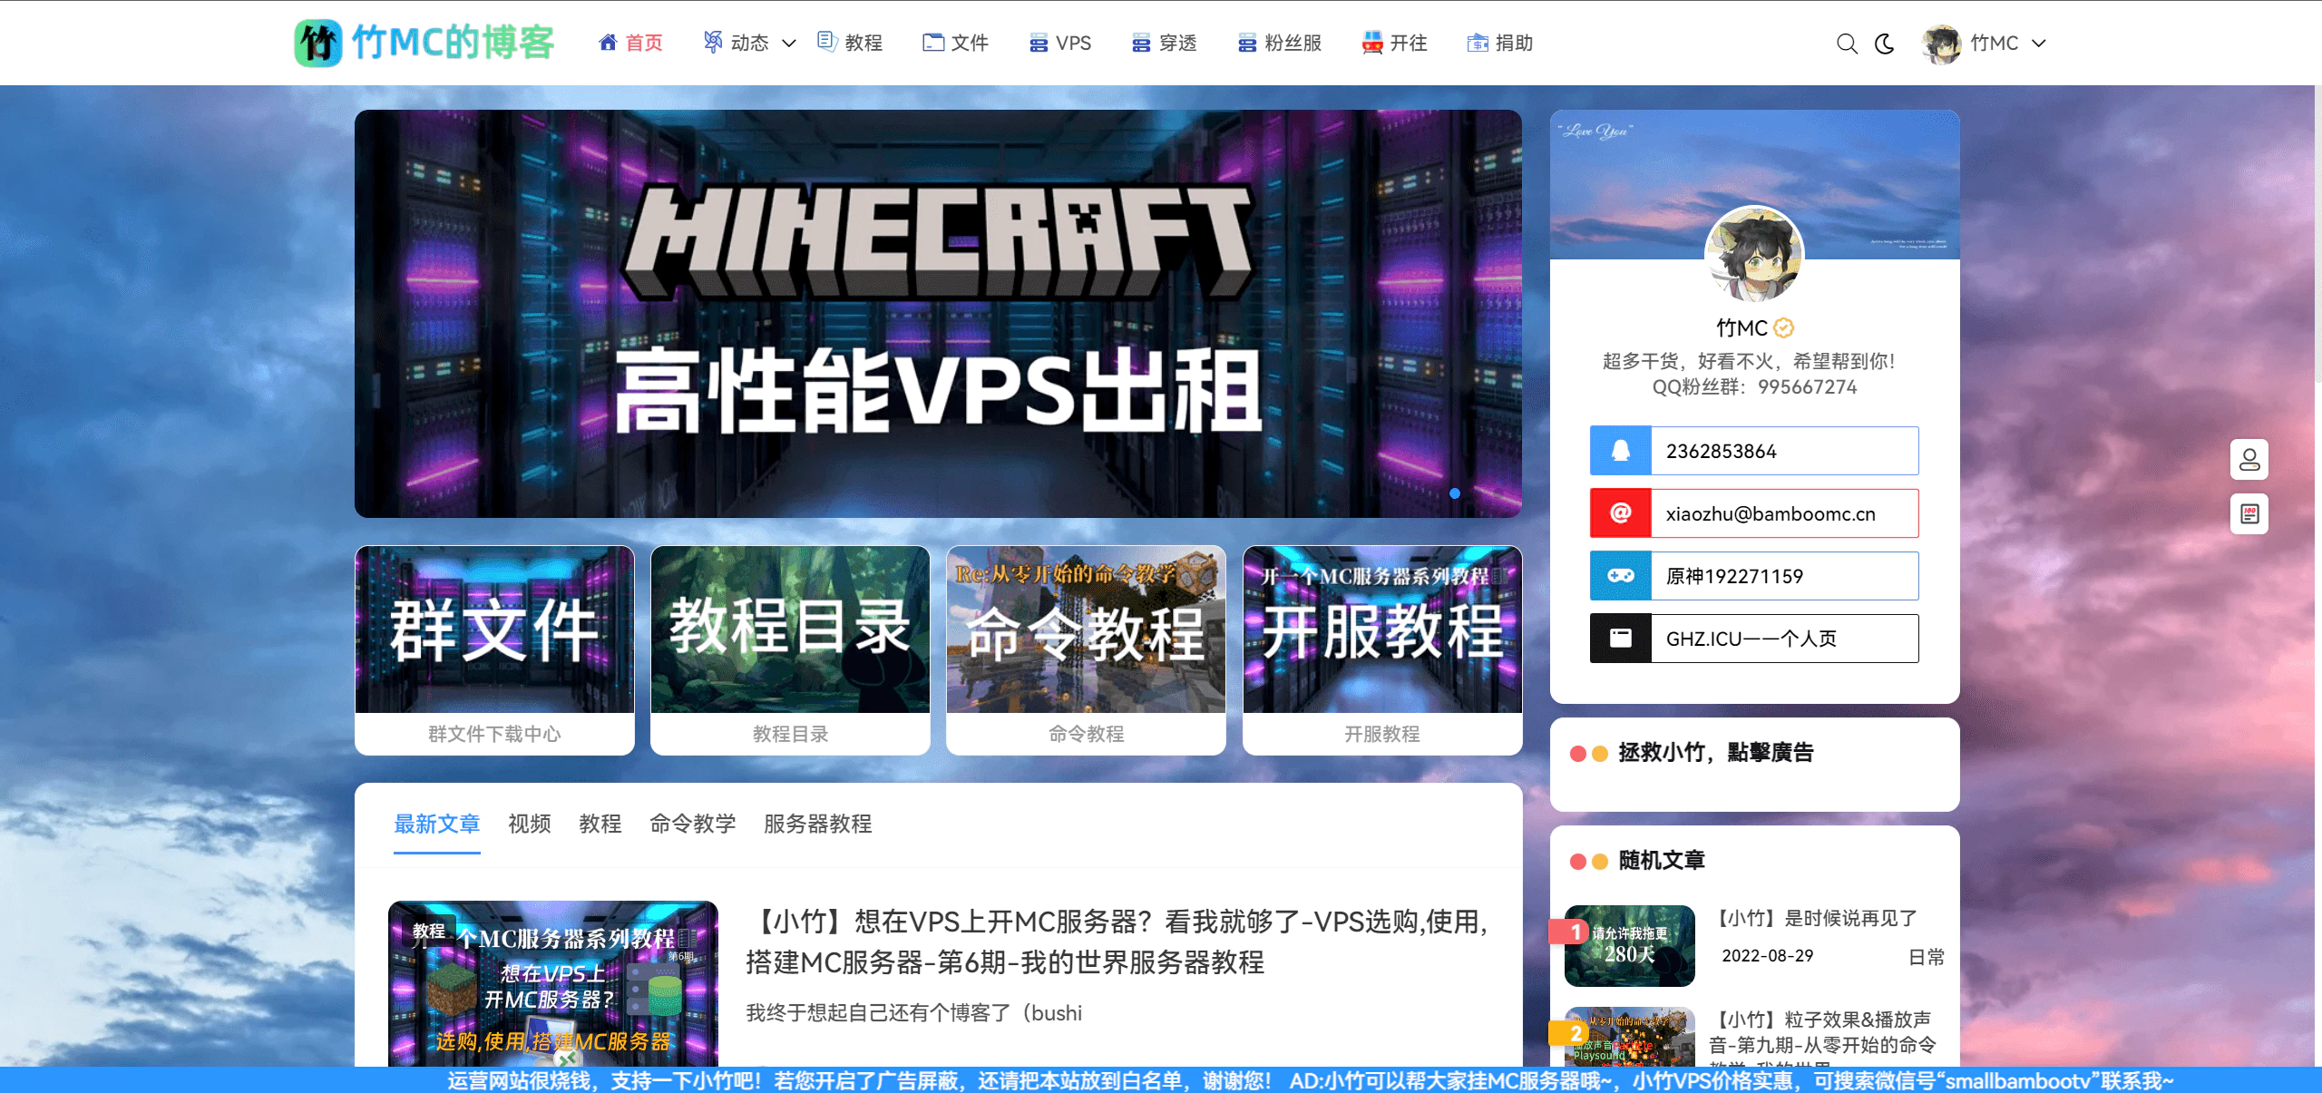Image resolution: width=2322 pixels, height=1093 pixels.
Task: Click the header user avatar
Action: tap(1941, 44)
